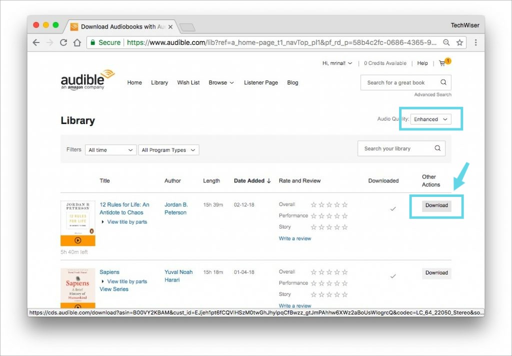Close the Download Audiobooks tab
Screen dimensions: 512x356
pos(170,27)
